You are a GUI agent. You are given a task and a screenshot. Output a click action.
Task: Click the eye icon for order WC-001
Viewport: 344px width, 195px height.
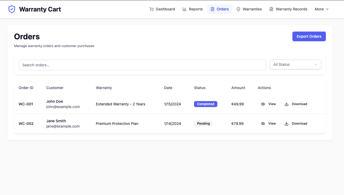(263, 104)
